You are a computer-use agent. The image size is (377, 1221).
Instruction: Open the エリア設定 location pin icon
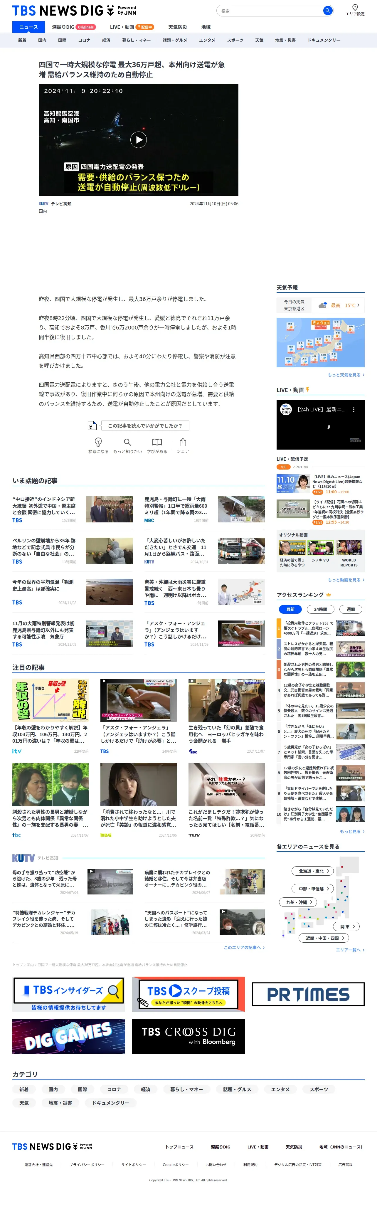coord(355,7)
